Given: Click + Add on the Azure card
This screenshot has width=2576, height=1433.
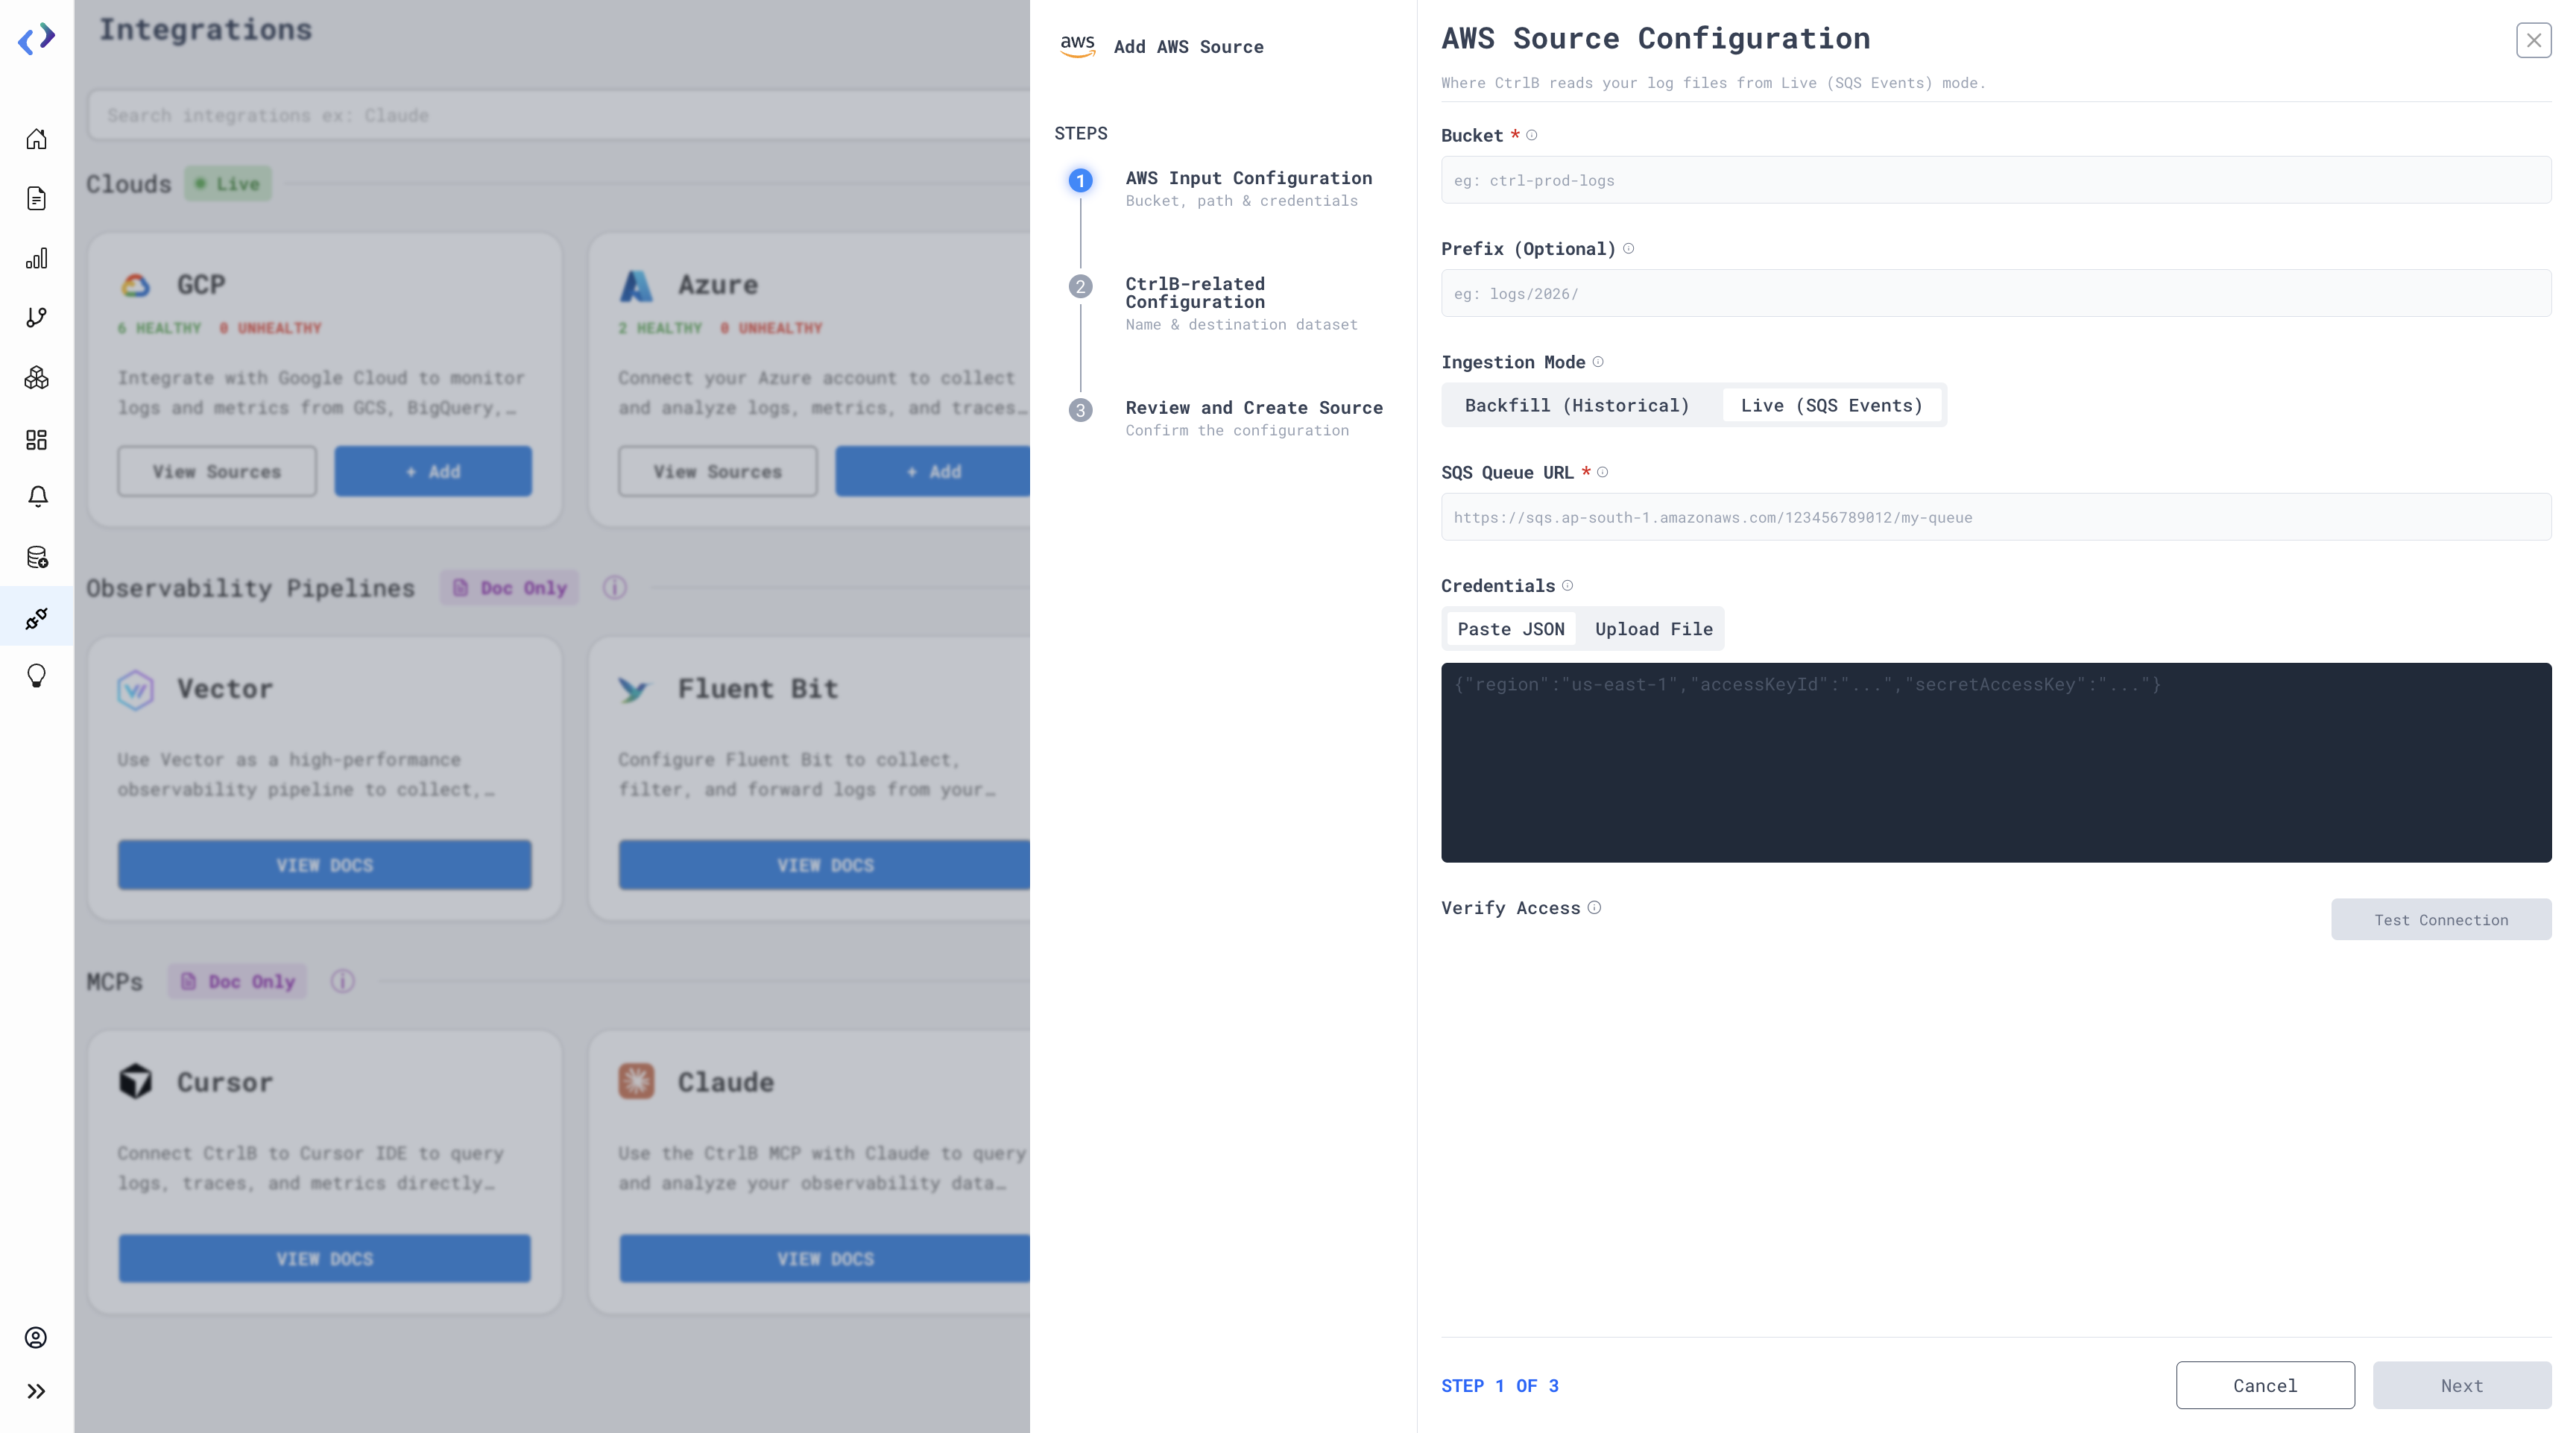Looking at the screenshot, I should [x=933, y=471].
